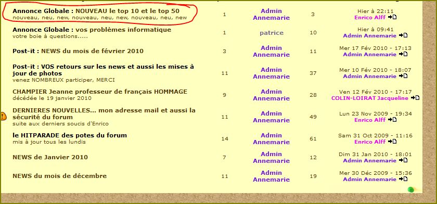Click the orange warning icon beside DERNIERES NOUVELLES
The height and width of the screenshot is (204, 437).
3,116
